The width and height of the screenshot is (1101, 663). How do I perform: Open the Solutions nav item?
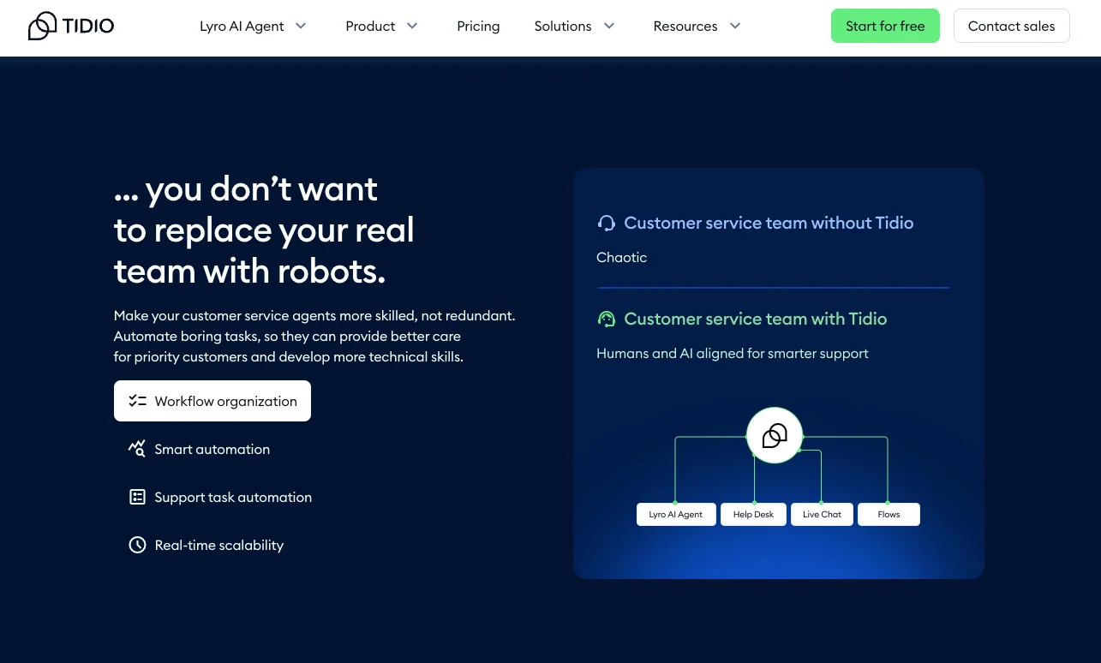pyautogui.click(x=563, y=26)
